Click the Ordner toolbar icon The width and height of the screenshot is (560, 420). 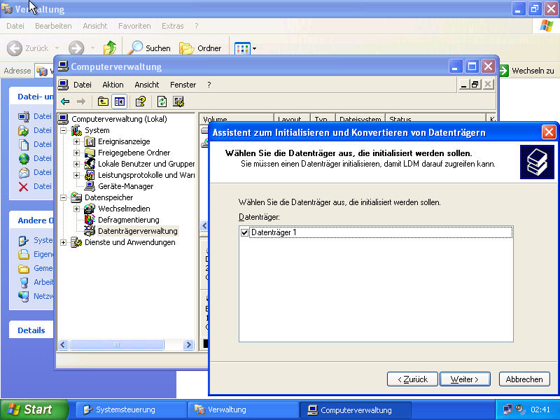coord(186,48)
